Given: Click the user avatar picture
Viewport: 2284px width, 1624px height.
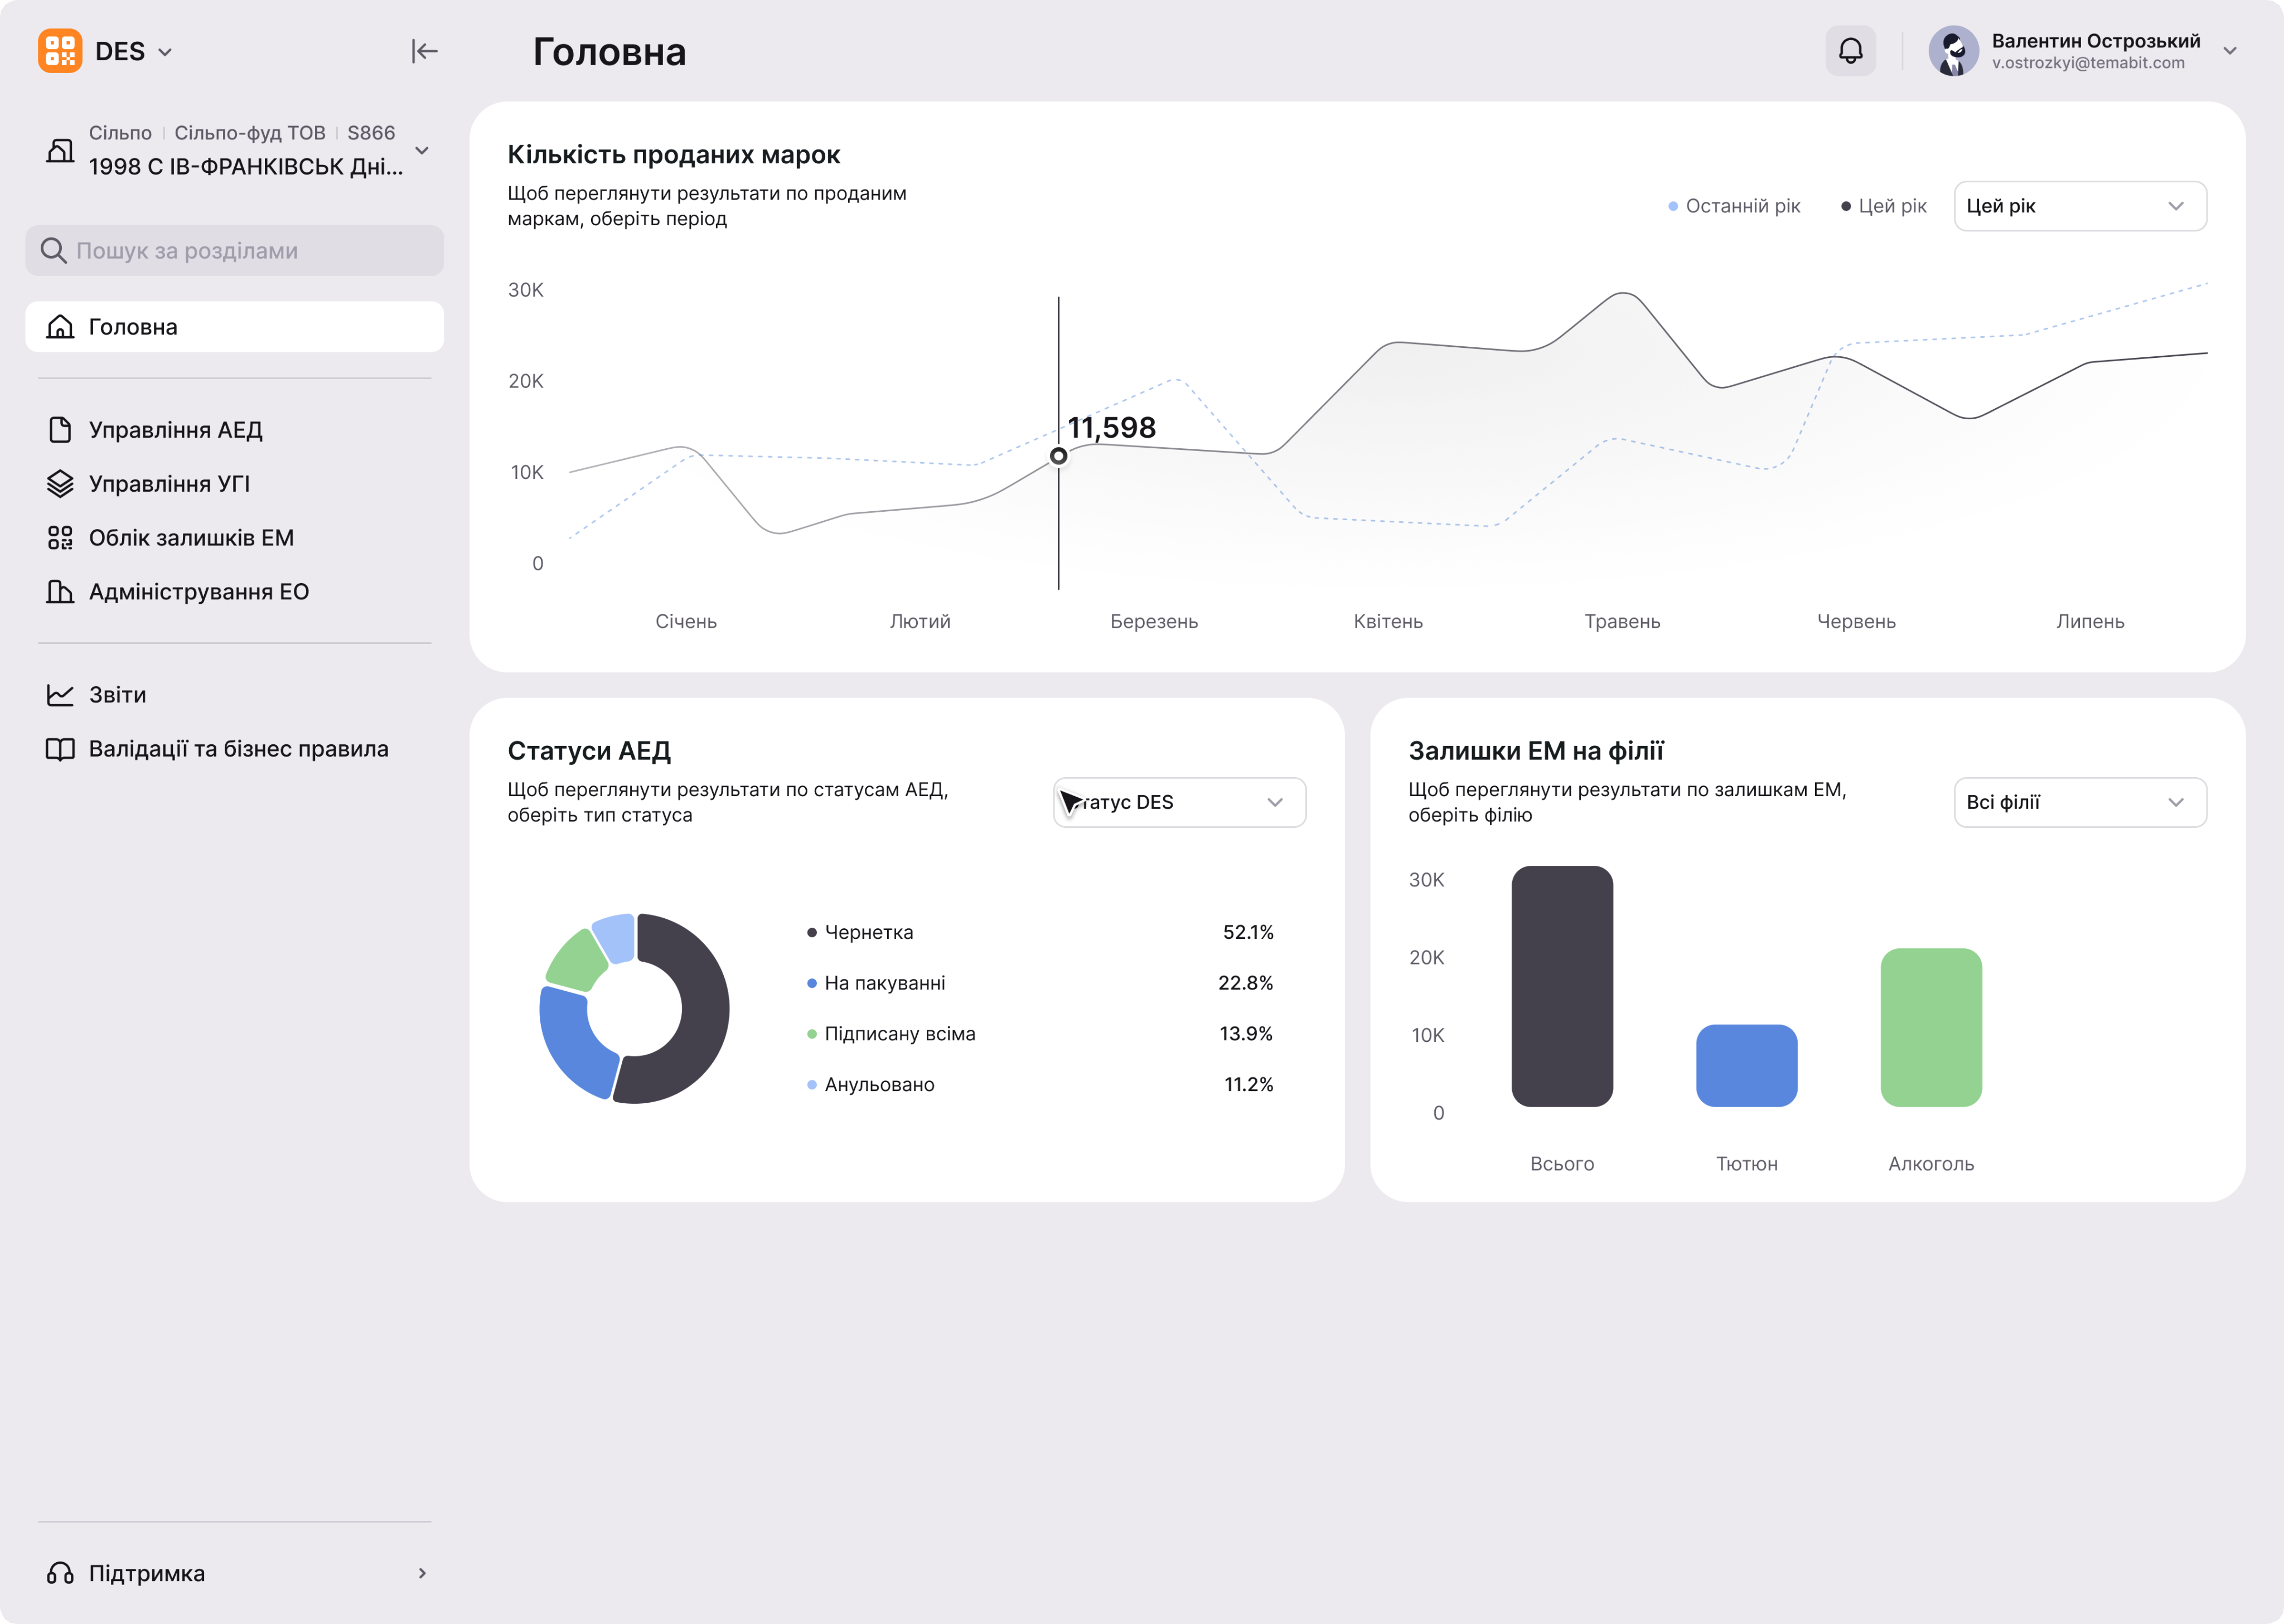Looking at the screenshot, I should [1953, 51].
